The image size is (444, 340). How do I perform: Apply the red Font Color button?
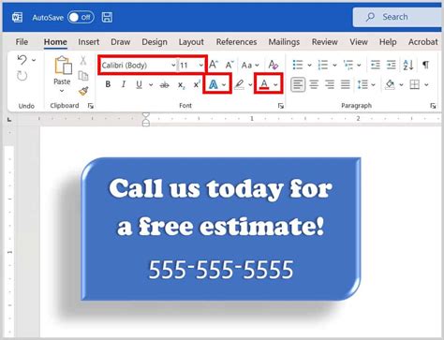tap(264, 84)
